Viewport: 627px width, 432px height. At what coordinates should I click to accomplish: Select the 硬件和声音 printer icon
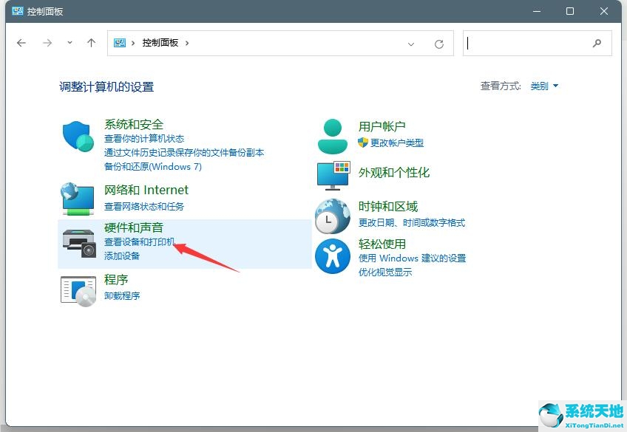coord(79,244)
